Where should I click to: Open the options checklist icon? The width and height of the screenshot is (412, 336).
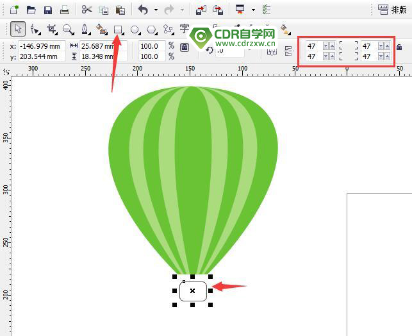click(267, 10)
